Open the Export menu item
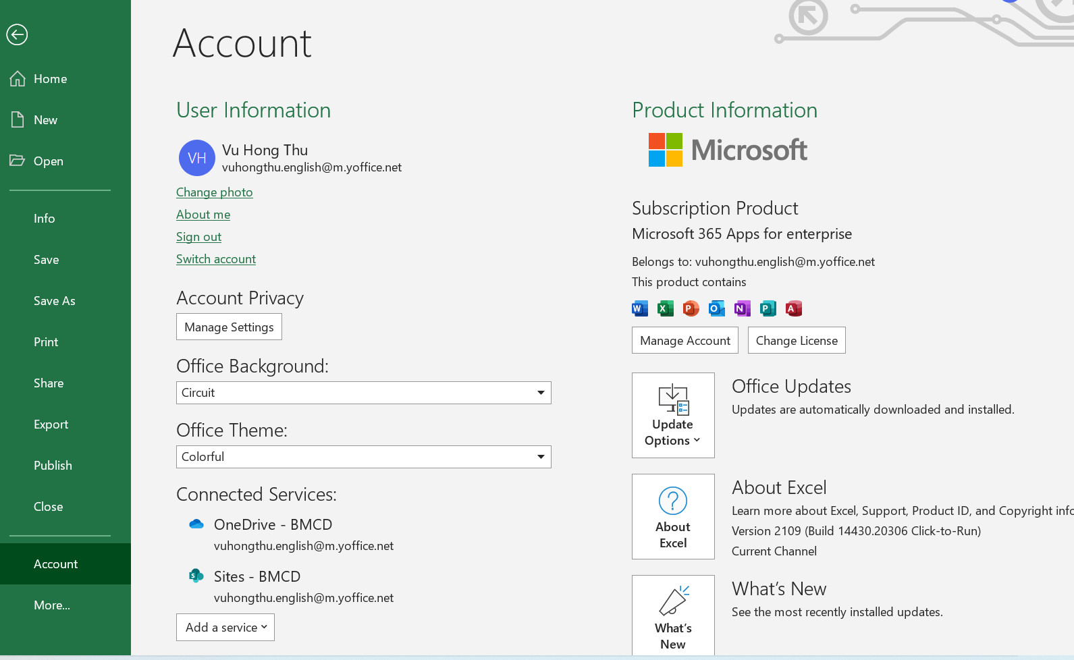 pos(51,424)
